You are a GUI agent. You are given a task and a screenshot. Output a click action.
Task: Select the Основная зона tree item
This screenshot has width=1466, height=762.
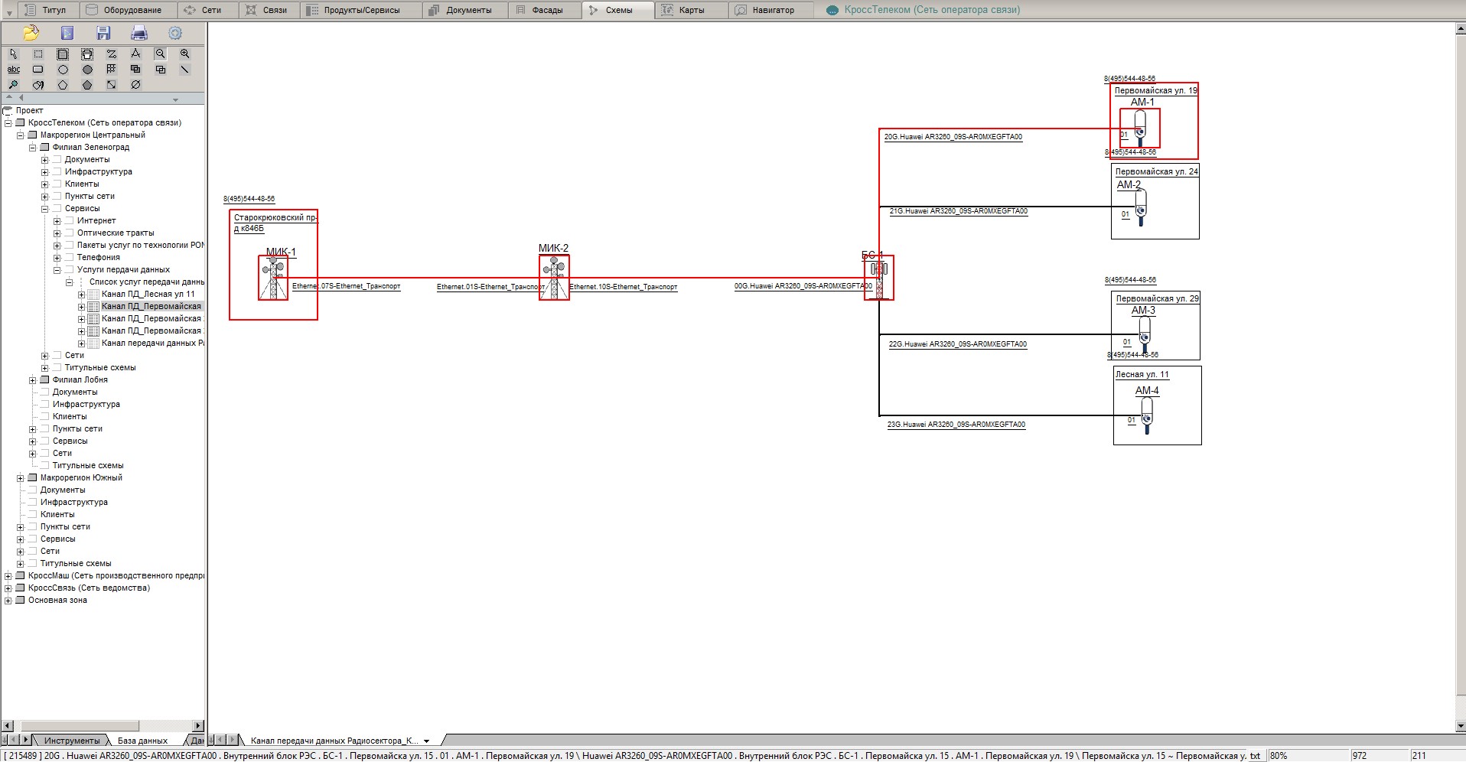[57, 601]
